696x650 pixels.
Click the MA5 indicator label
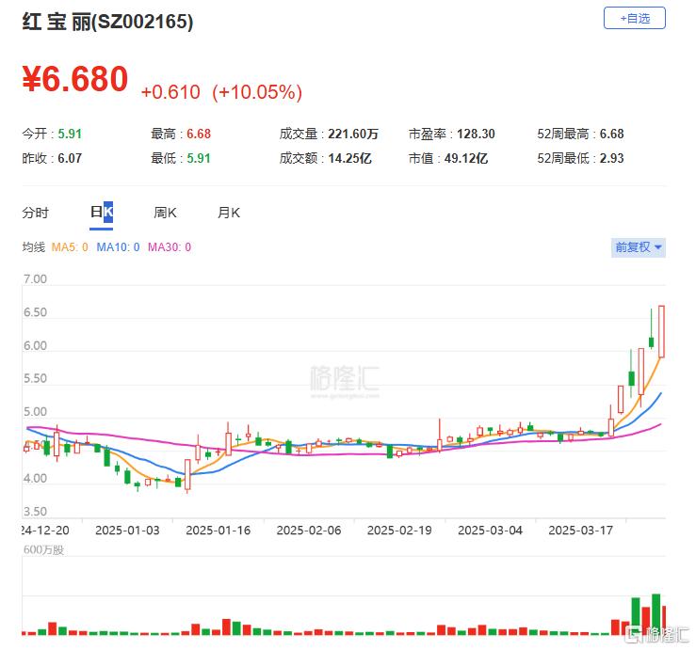70,247
